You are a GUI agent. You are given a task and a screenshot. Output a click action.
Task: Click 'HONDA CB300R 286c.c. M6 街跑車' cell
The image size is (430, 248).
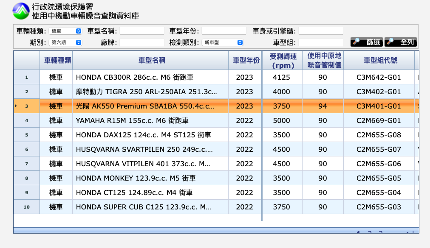point(150,77)
